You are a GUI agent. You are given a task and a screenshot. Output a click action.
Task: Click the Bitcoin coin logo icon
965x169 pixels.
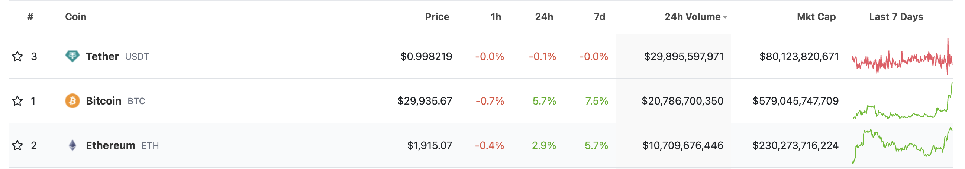[x=72, y=100]
